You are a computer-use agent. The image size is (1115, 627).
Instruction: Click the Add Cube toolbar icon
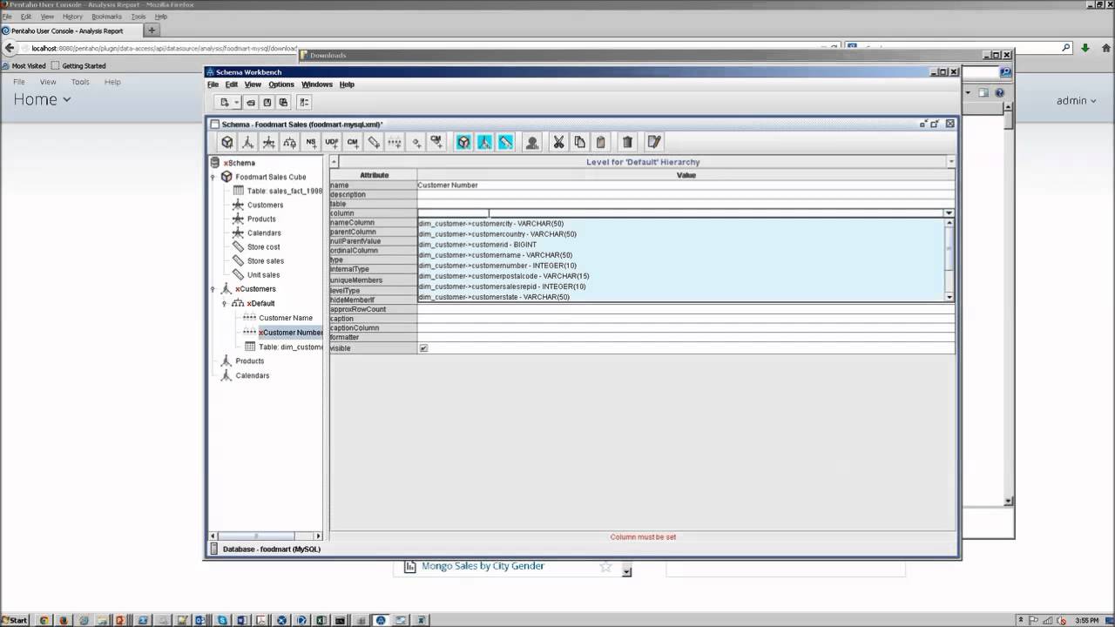click(x=227, y=142)
